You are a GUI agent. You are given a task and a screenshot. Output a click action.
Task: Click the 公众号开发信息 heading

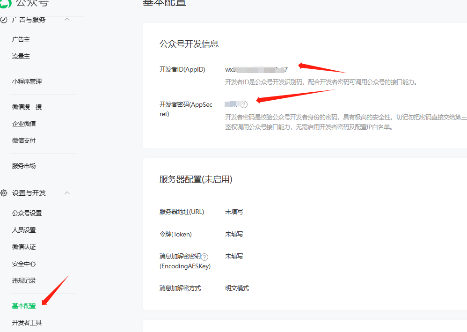click(189, 44)
